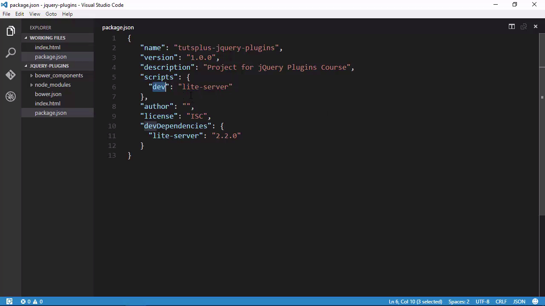Click the "license" key on line 9
Viewport: 545px width, 306px height.
tap(159, 116)
